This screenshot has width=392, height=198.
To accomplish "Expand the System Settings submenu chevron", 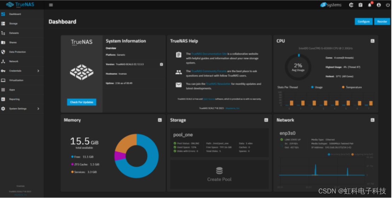I will (38, 109).
